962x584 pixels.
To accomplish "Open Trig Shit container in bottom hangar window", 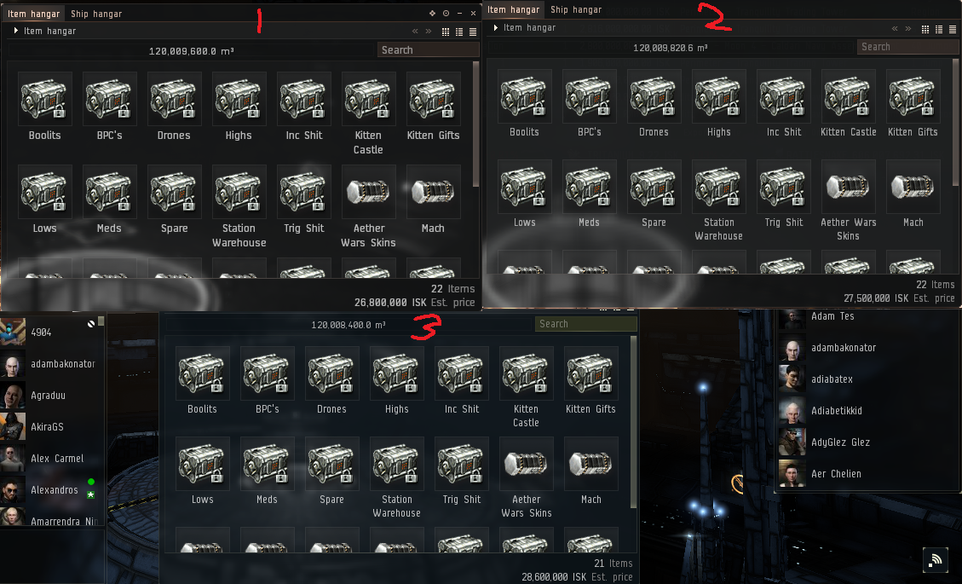I will coord(461,464).
